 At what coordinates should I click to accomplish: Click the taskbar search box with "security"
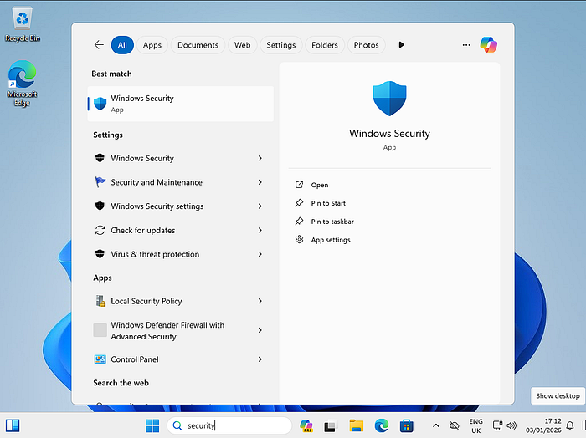point(229,425)
